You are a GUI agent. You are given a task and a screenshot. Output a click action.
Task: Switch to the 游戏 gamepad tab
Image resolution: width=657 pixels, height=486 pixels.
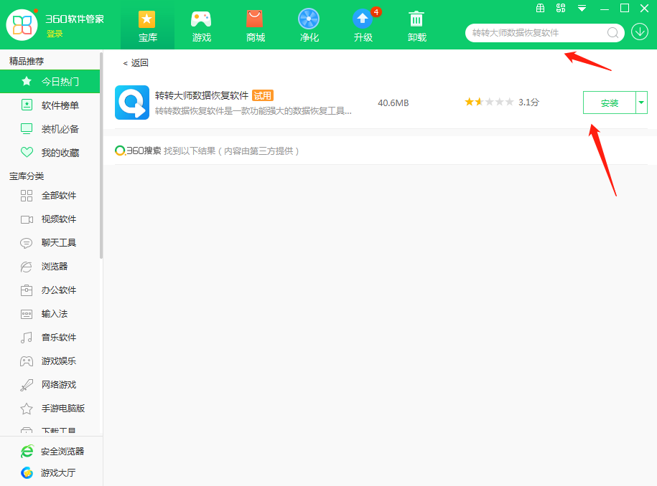coord(201,26)
